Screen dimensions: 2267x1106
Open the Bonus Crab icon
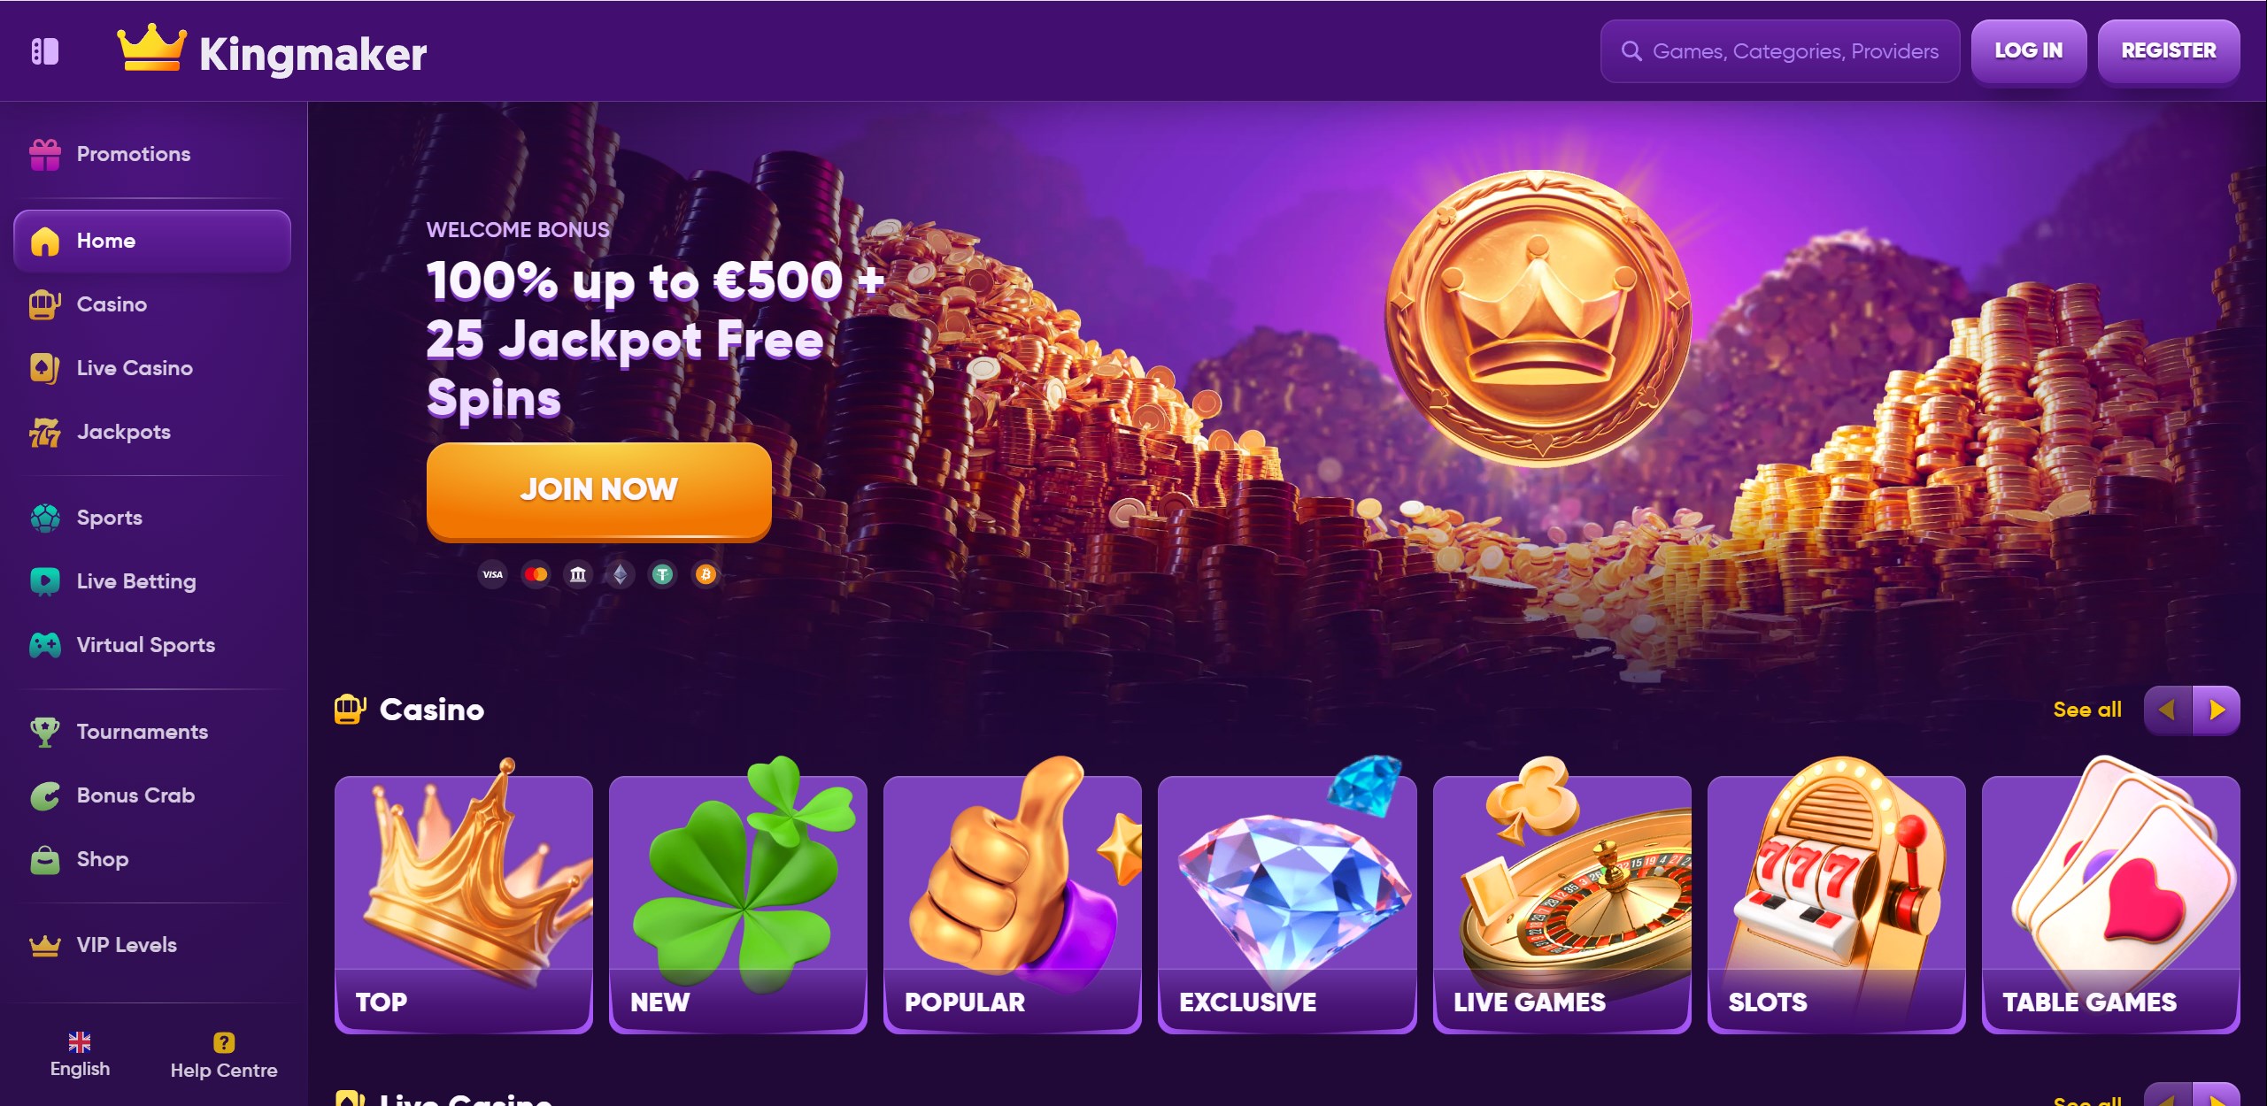45,795
